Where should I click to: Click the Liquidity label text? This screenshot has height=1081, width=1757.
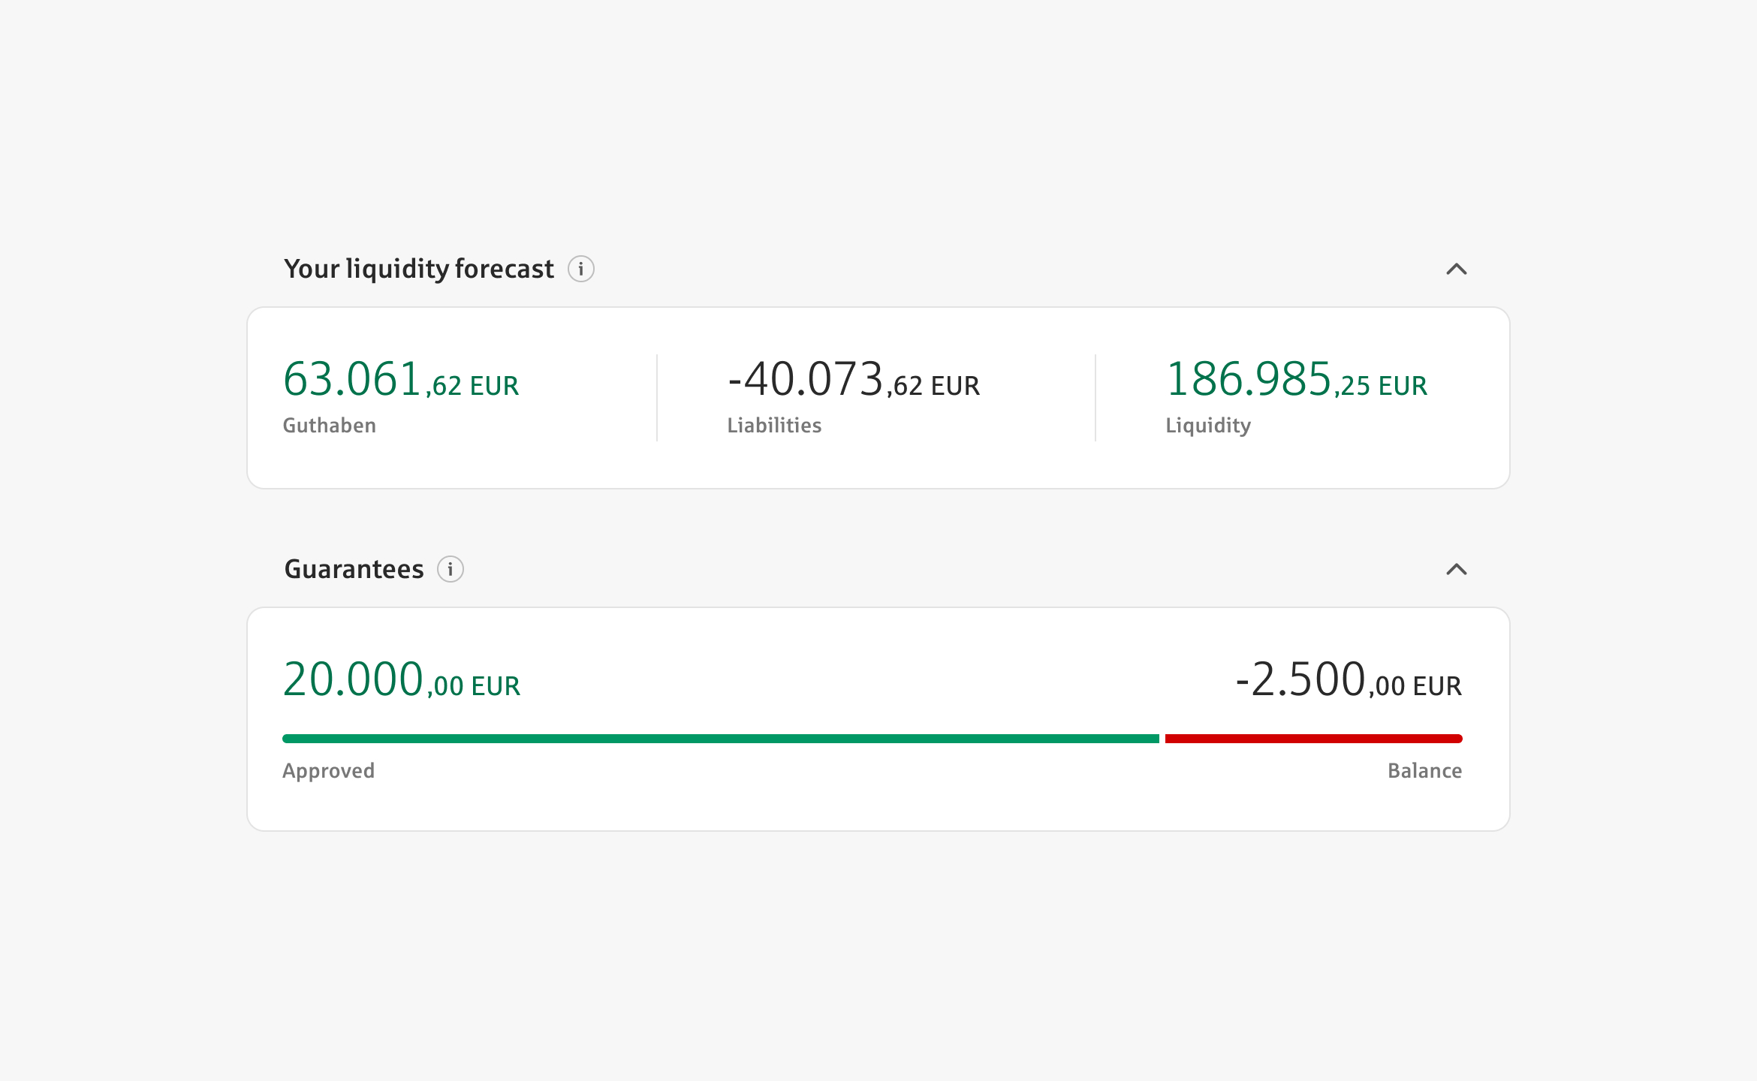coord(1208,426)
